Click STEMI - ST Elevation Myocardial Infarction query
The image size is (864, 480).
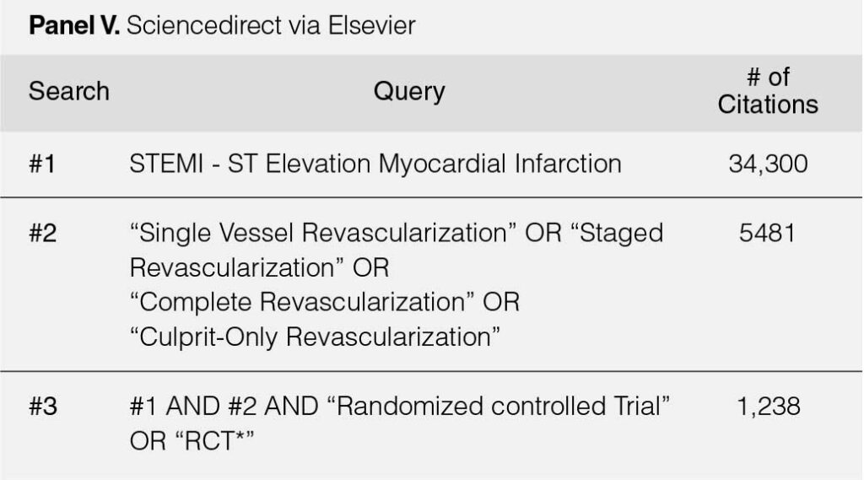coord(375,164)
